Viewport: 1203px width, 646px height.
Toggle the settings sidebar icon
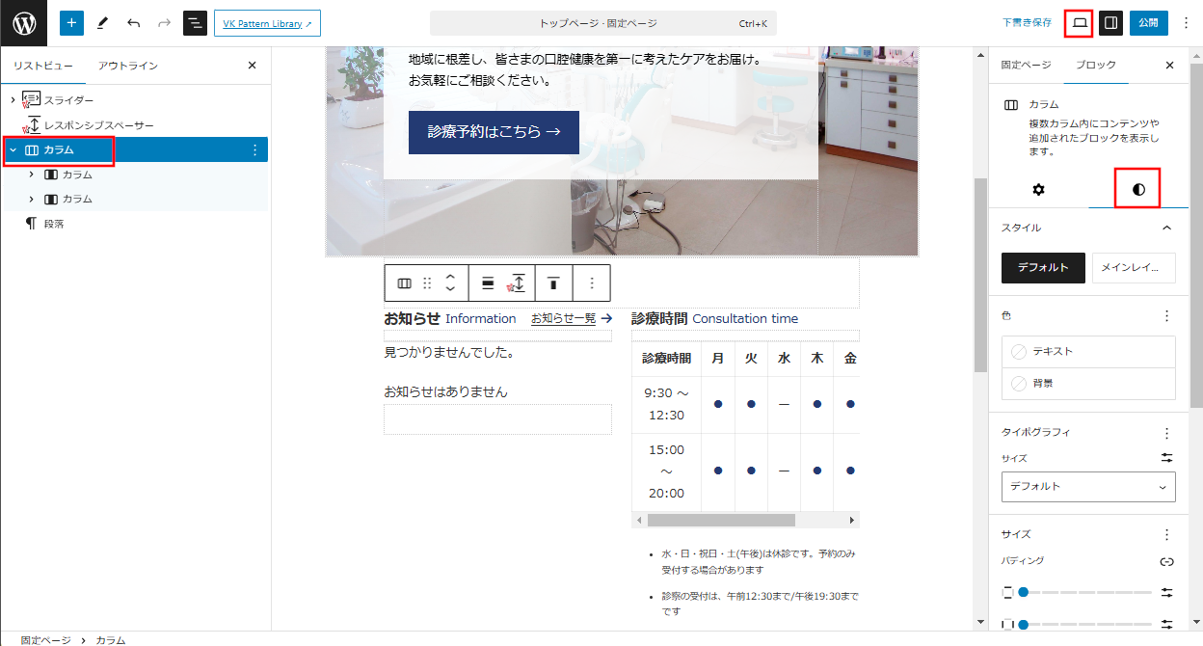click(1110, 23)
